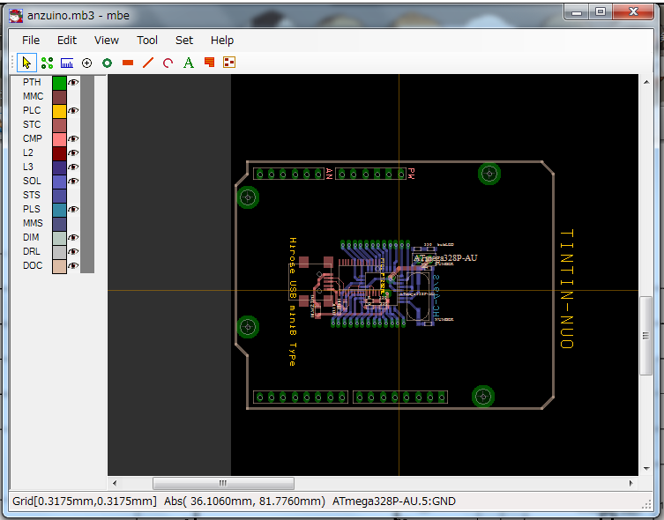Click the MMC layer color swatch
This screenshot has height=520, width=664.
pos(59,97)
